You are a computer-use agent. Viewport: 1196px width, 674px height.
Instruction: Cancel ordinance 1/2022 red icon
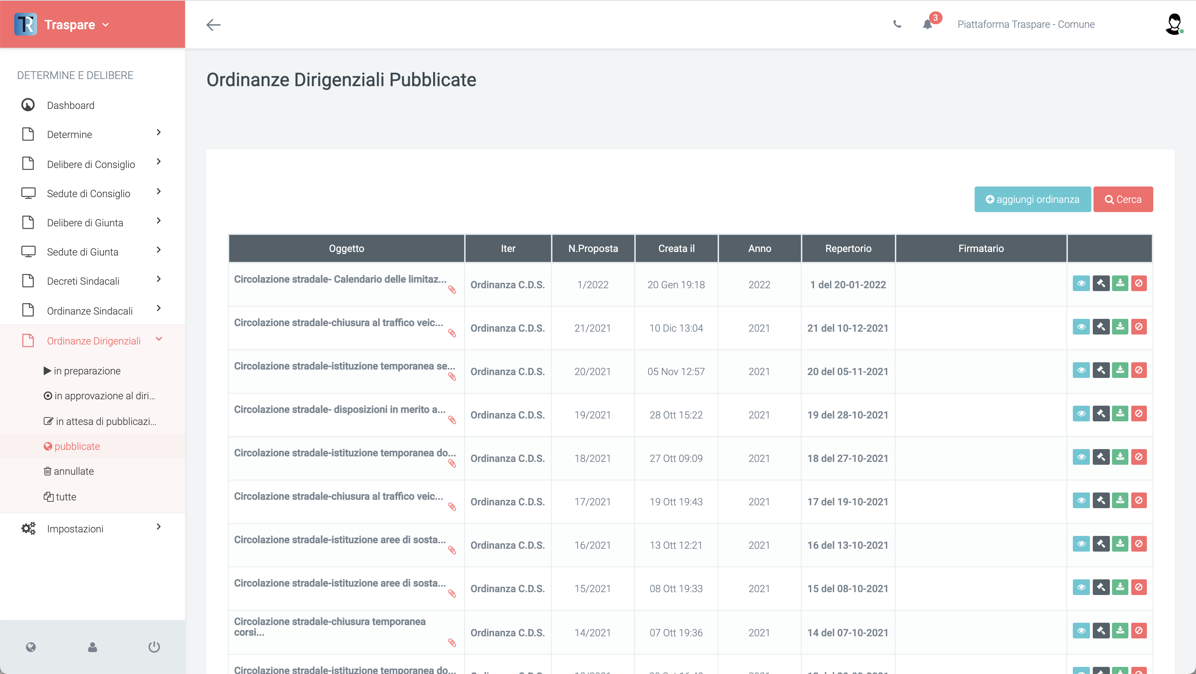click(1139, 283)
